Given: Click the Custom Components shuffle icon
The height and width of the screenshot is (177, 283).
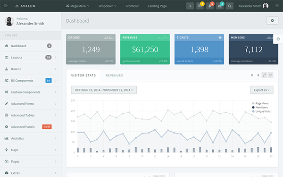Looking at the screenshot, I should pos(7,92).
